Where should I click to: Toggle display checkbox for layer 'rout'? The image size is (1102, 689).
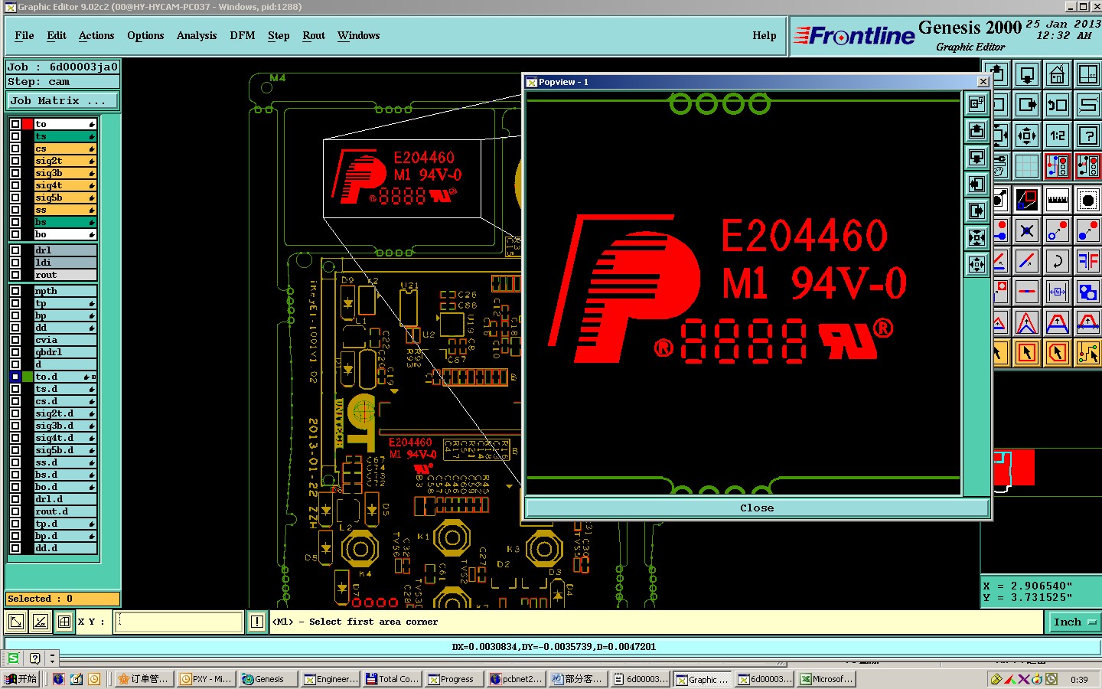(15, 275)
